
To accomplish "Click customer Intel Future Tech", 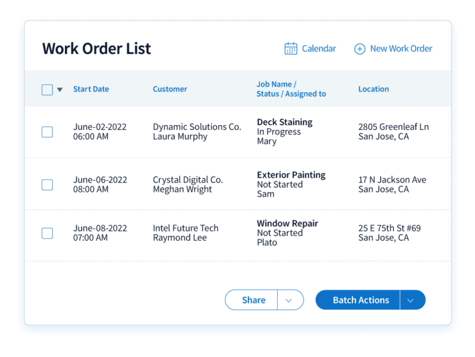I will [186, 228].
